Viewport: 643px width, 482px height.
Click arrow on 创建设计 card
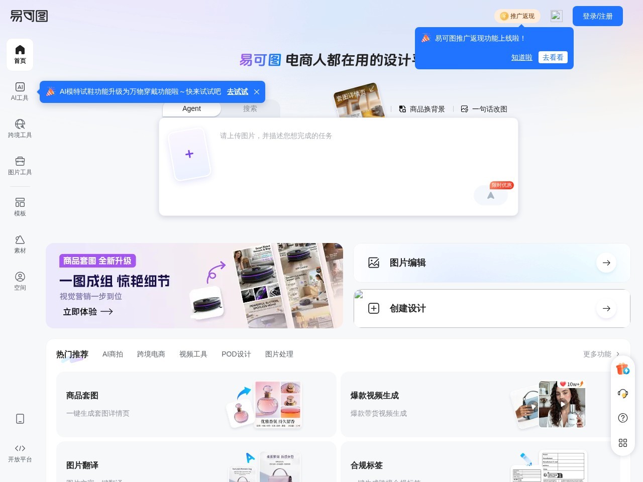[x=606, y=308]
